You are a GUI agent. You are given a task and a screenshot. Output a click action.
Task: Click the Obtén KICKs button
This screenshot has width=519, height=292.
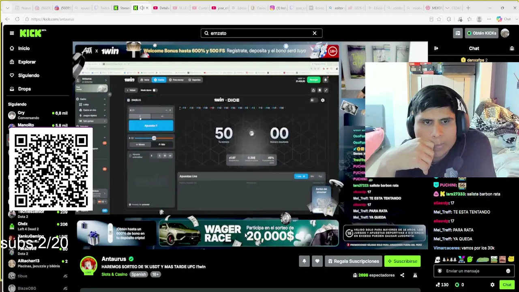click(481, 33)
